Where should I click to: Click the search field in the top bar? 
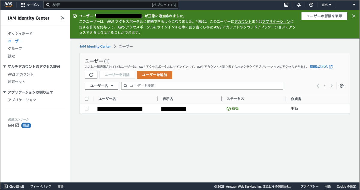click(x=111, y=5)
